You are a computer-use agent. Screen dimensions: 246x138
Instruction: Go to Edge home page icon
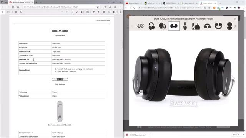click(x=18, y=7)
